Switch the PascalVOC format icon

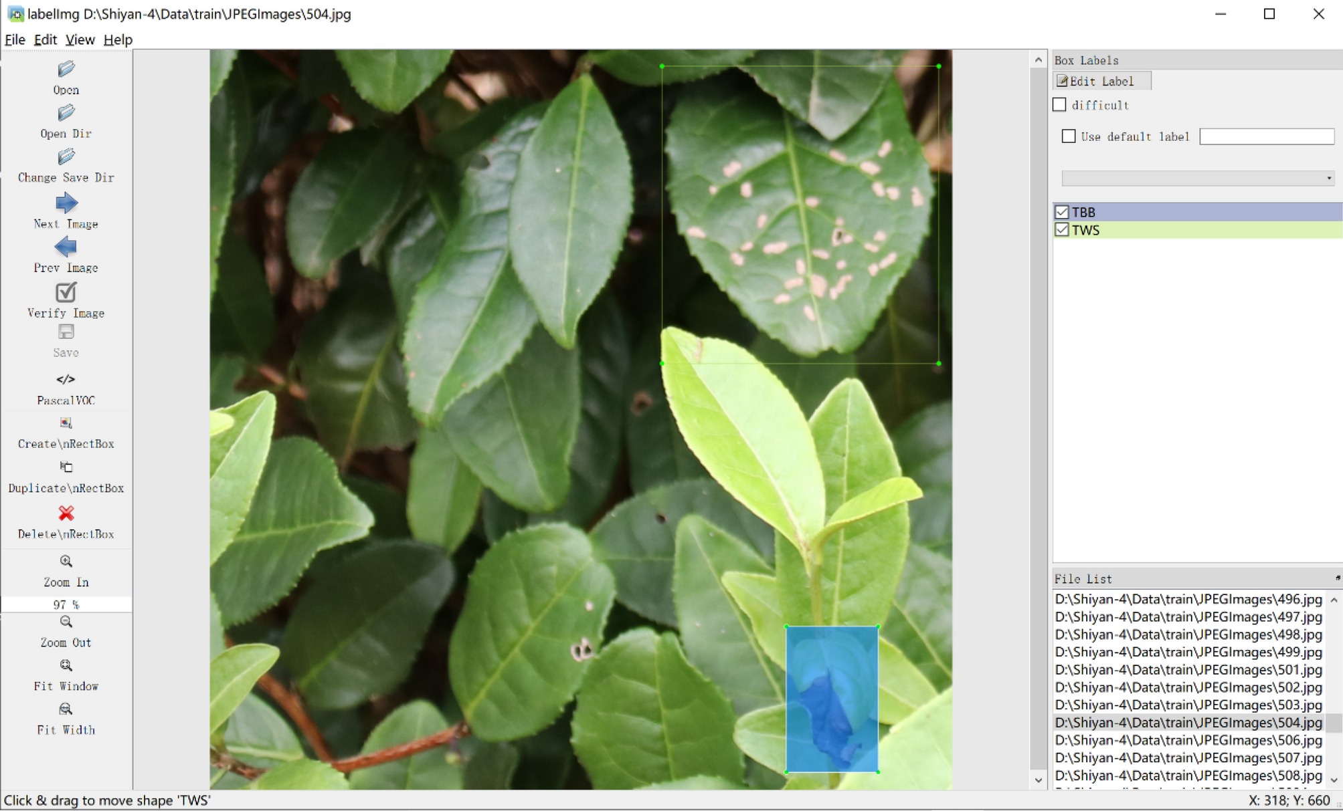tap(66, 379)
